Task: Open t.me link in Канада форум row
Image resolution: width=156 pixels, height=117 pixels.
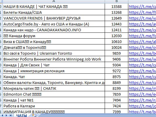Action: (x=142, y=36)
